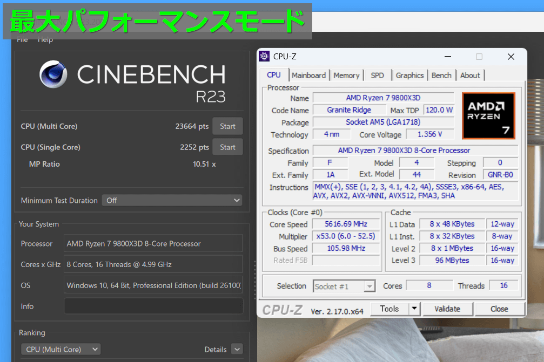The width and height of the screenshot is (544, 362).
Task: Open the Graphics tab
Action: [x=409, y=76]
